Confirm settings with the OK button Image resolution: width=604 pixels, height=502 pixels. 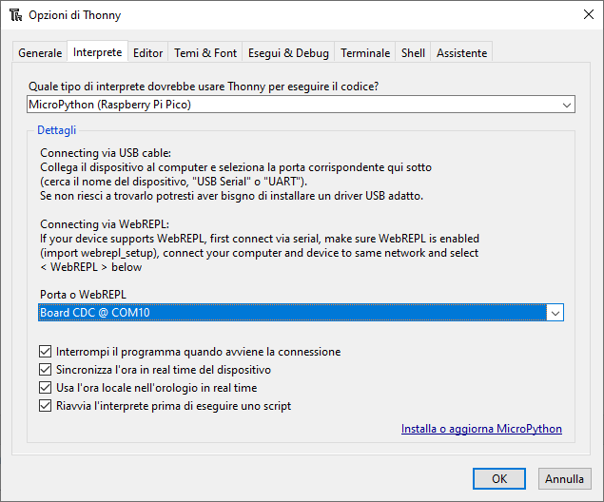499,478
